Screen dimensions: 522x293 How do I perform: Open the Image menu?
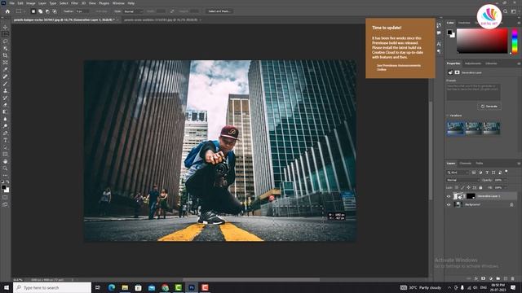(31, 3)
